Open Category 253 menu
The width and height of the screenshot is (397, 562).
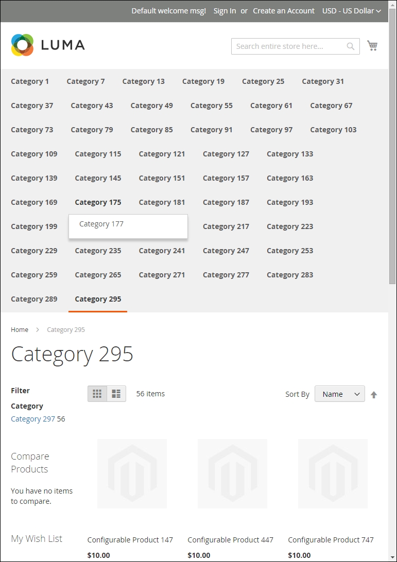290,251
